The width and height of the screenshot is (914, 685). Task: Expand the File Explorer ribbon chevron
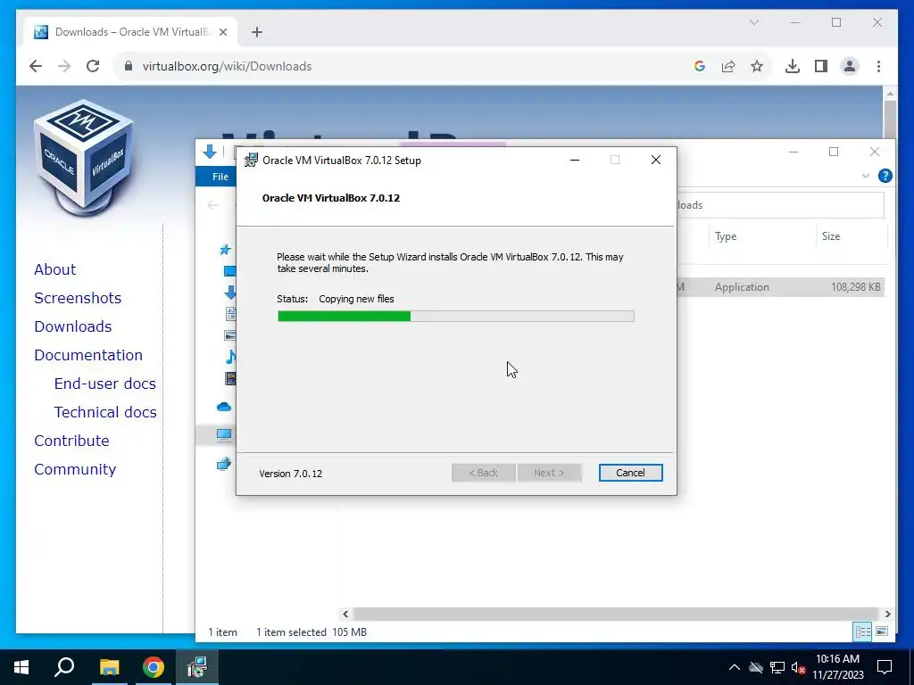pos(866,176)
